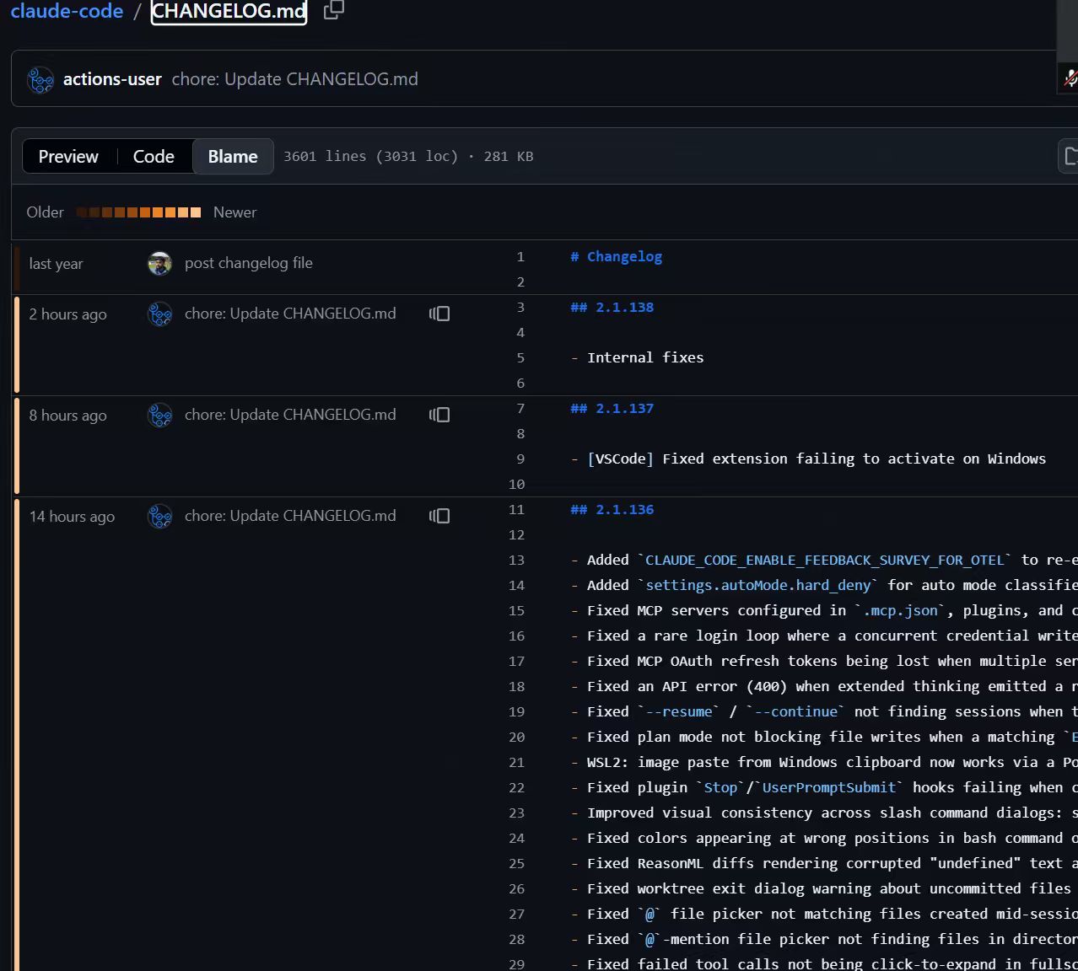The image size is (1078, 971).
Task: Click the 'Improved visual consistency' line
Action: 823,813
